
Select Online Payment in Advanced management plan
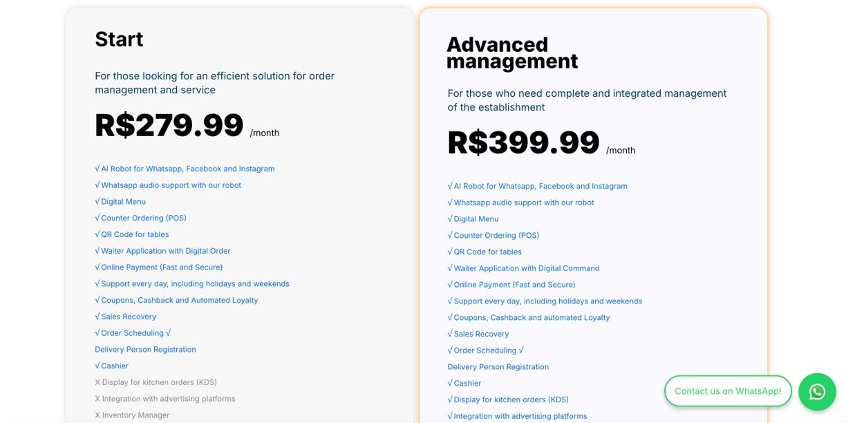pos(511,285)
